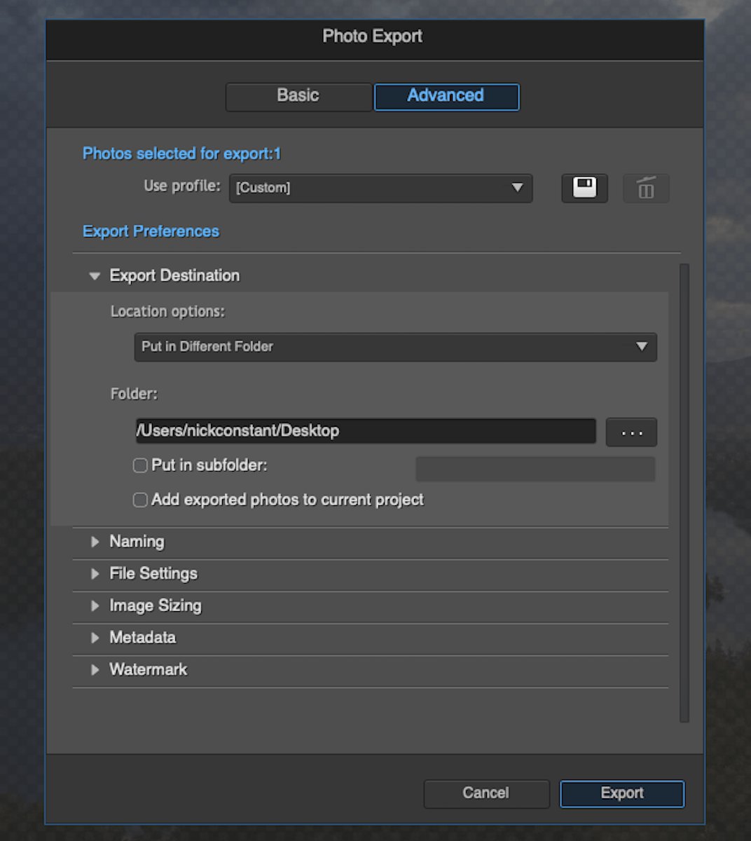Screen dimensions: 751x841
Task: Open the Location options dropdown
Action: coord(395,346)
